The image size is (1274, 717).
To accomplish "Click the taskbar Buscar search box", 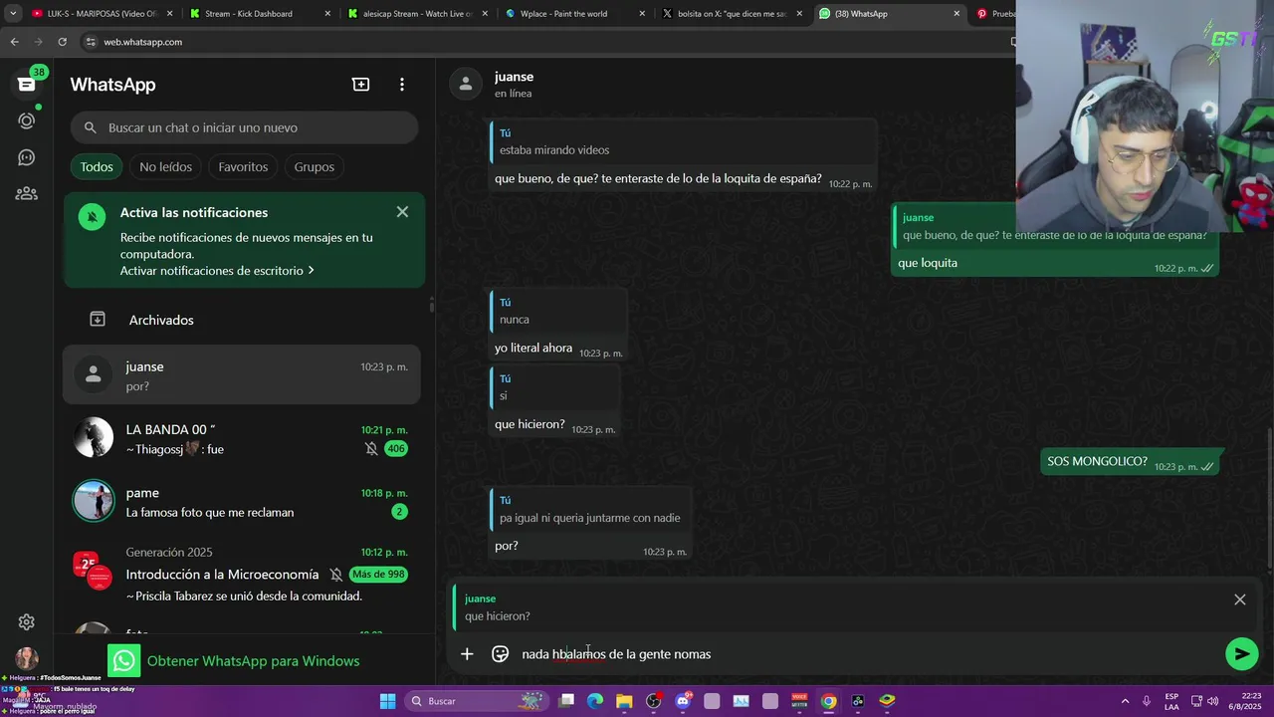I will pos(478,701).
